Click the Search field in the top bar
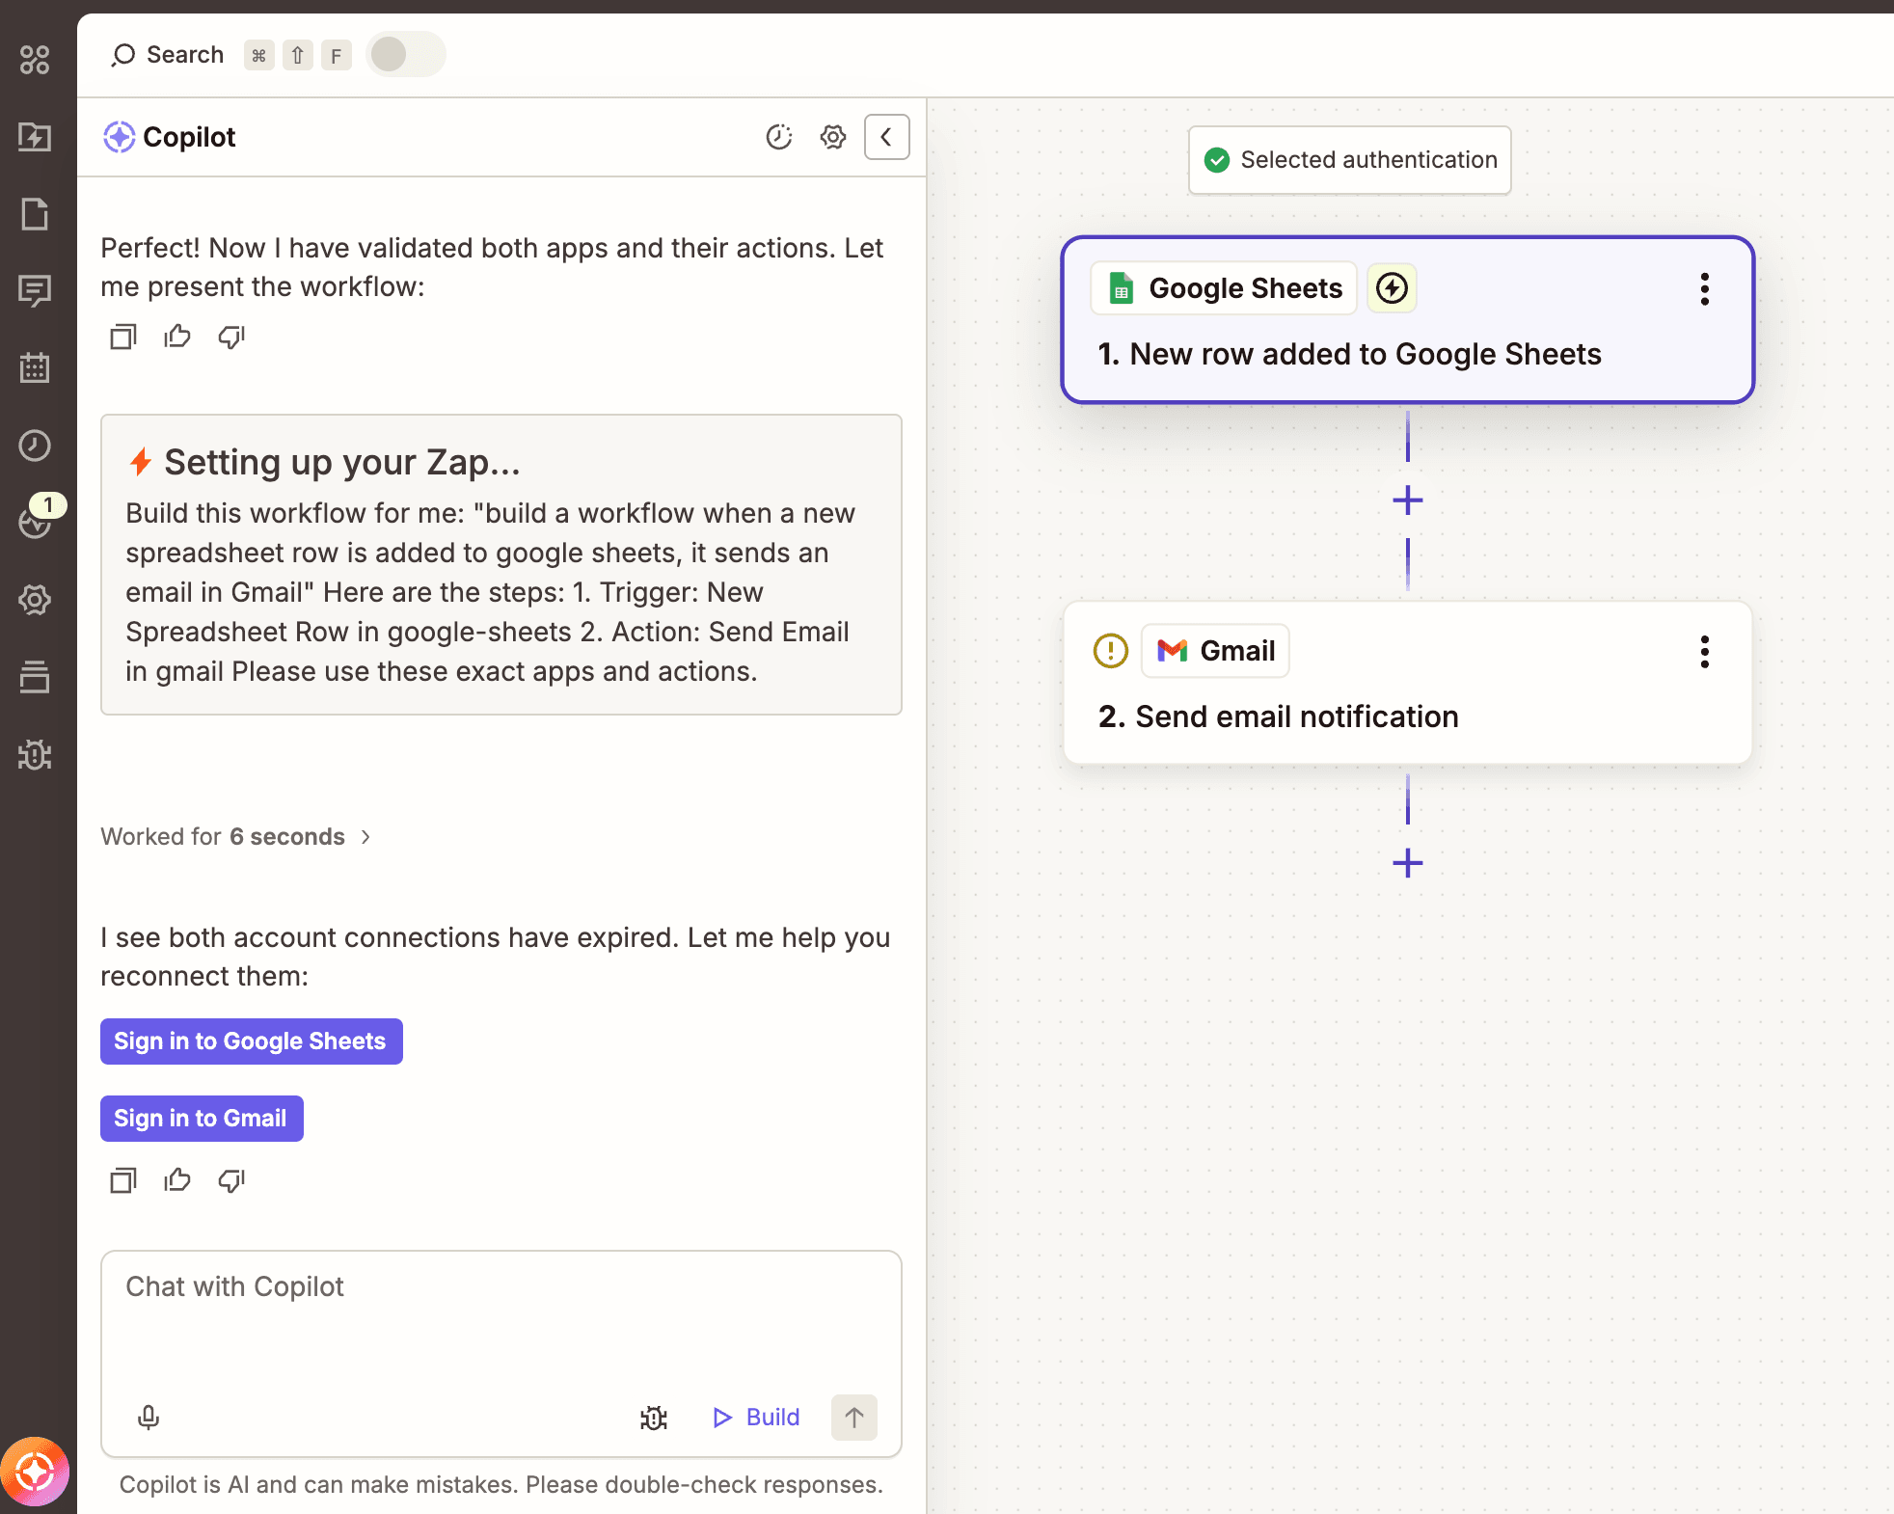The width and height of the screenshot is (1894, 1514). pyautogui.click(x=168, y=55)
